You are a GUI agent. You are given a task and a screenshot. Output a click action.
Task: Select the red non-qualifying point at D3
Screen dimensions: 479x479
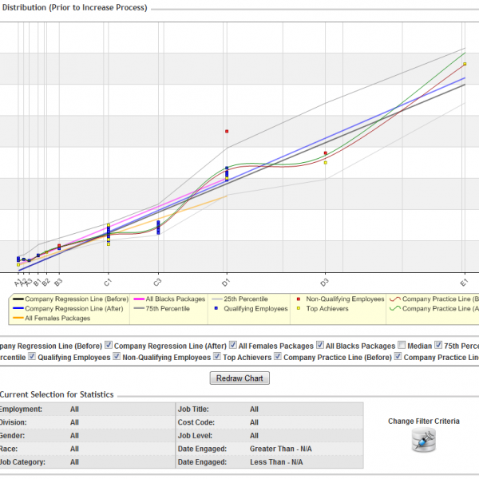[326, 153]
